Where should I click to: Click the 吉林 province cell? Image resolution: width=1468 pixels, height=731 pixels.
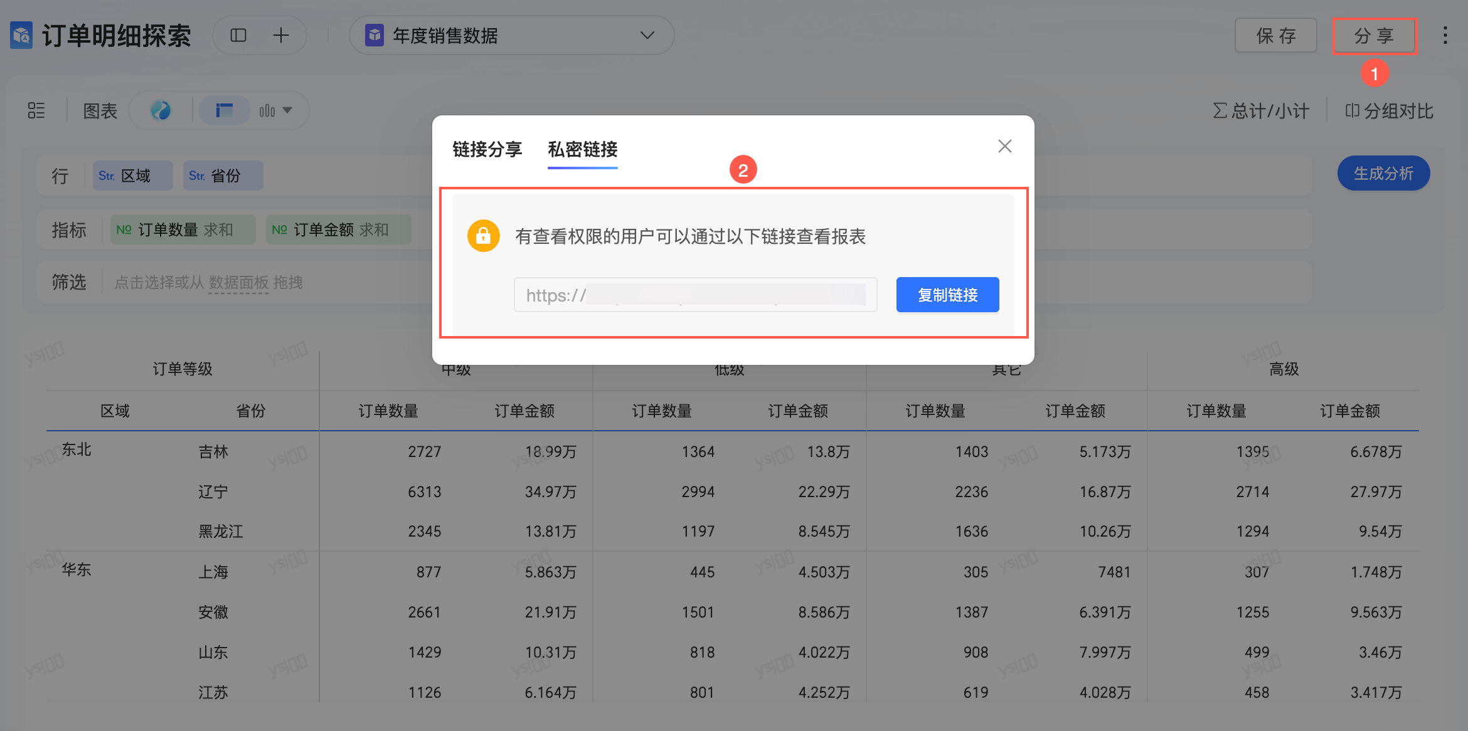pyautogui.click(x=213, y=451)
